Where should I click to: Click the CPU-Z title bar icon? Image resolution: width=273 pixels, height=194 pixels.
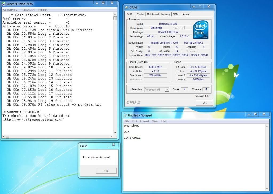pos(126,7)
